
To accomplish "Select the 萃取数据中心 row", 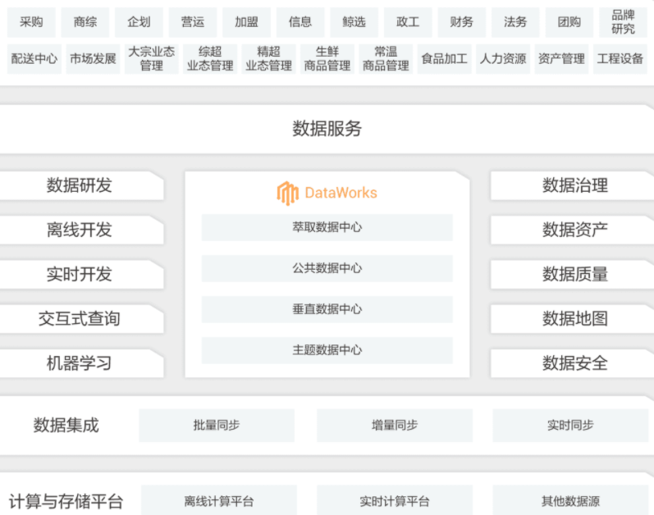I will [x=327, y=227].
